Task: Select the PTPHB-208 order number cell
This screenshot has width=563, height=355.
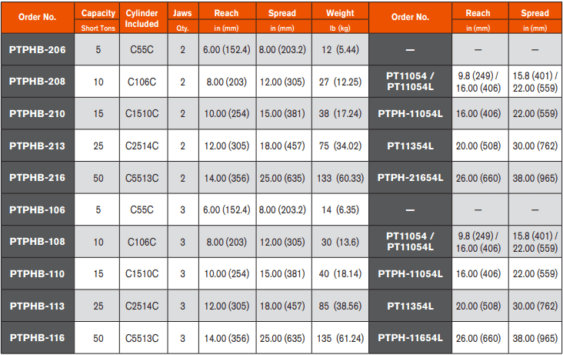Action: (x=37, y=82)
